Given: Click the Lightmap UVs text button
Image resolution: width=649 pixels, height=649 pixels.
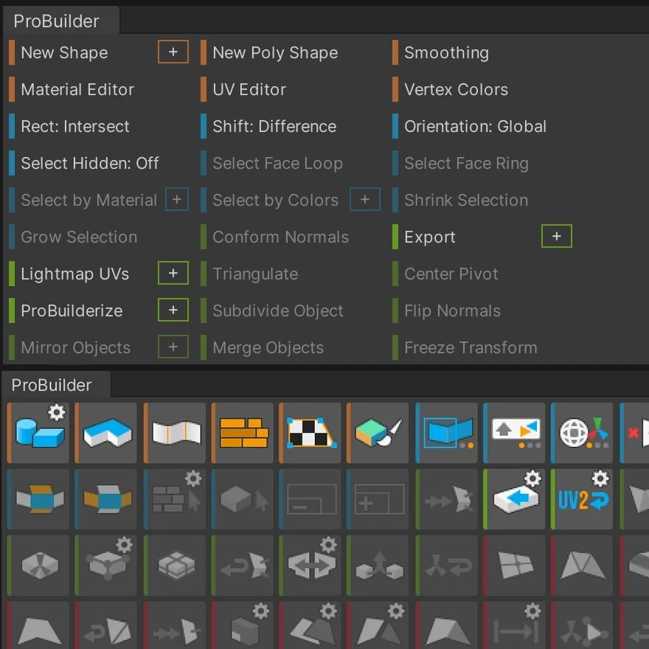Looking at the screenshot, I should (x=75, y=274).
